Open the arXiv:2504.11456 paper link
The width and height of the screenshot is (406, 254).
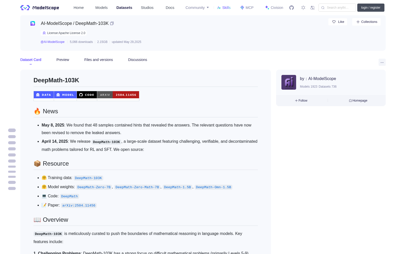click(79, 205)
